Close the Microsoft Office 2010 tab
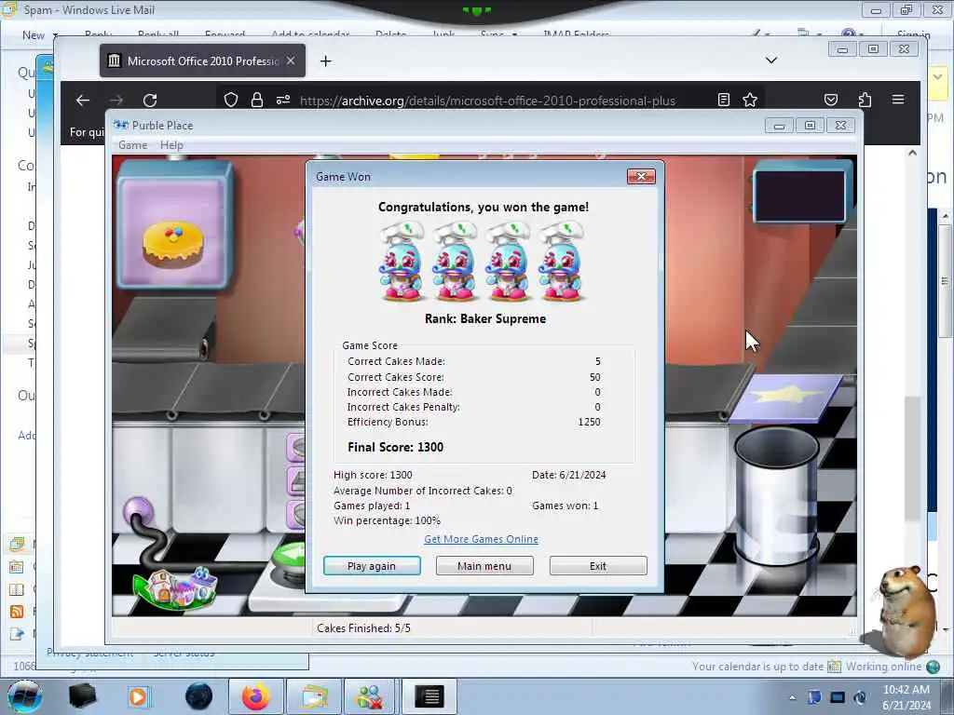The image size is (954, 715). click(291, 61)
